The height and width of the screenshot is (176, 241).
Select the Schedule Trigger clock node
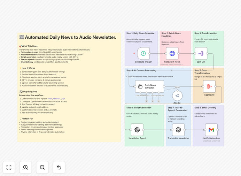click(x=143, y=53)
